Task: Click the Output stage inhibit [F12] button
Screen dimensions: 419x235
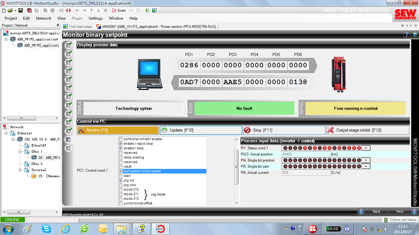Action: click(x=368, y=130)
